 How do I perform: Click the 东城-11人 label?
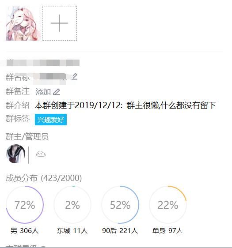(x=72, y=231)
